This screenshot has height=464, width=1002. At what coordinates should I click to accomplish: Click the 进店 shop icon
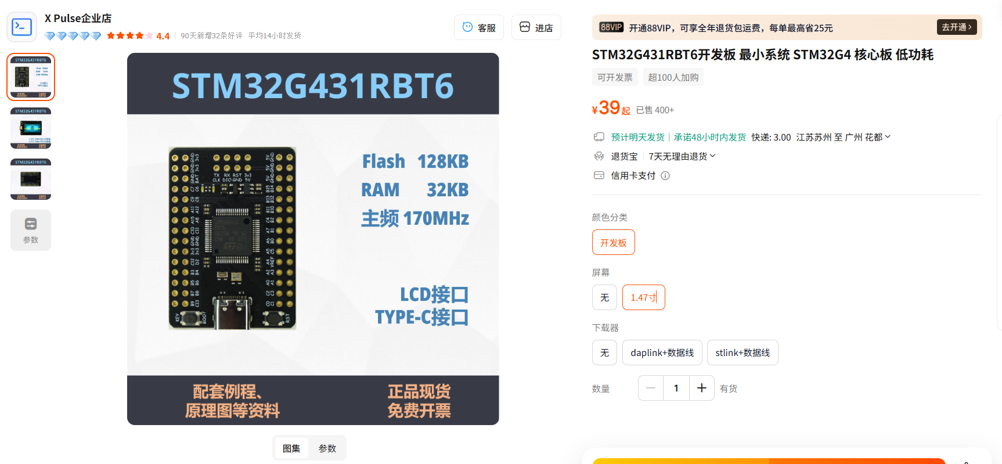525,27
